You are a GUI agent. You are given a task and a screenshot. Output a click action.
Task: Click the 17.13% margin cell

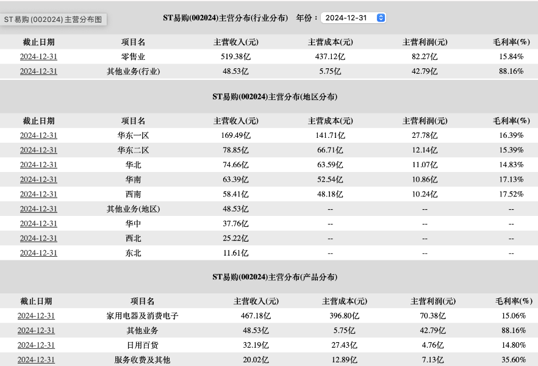[x=511, y=180]
